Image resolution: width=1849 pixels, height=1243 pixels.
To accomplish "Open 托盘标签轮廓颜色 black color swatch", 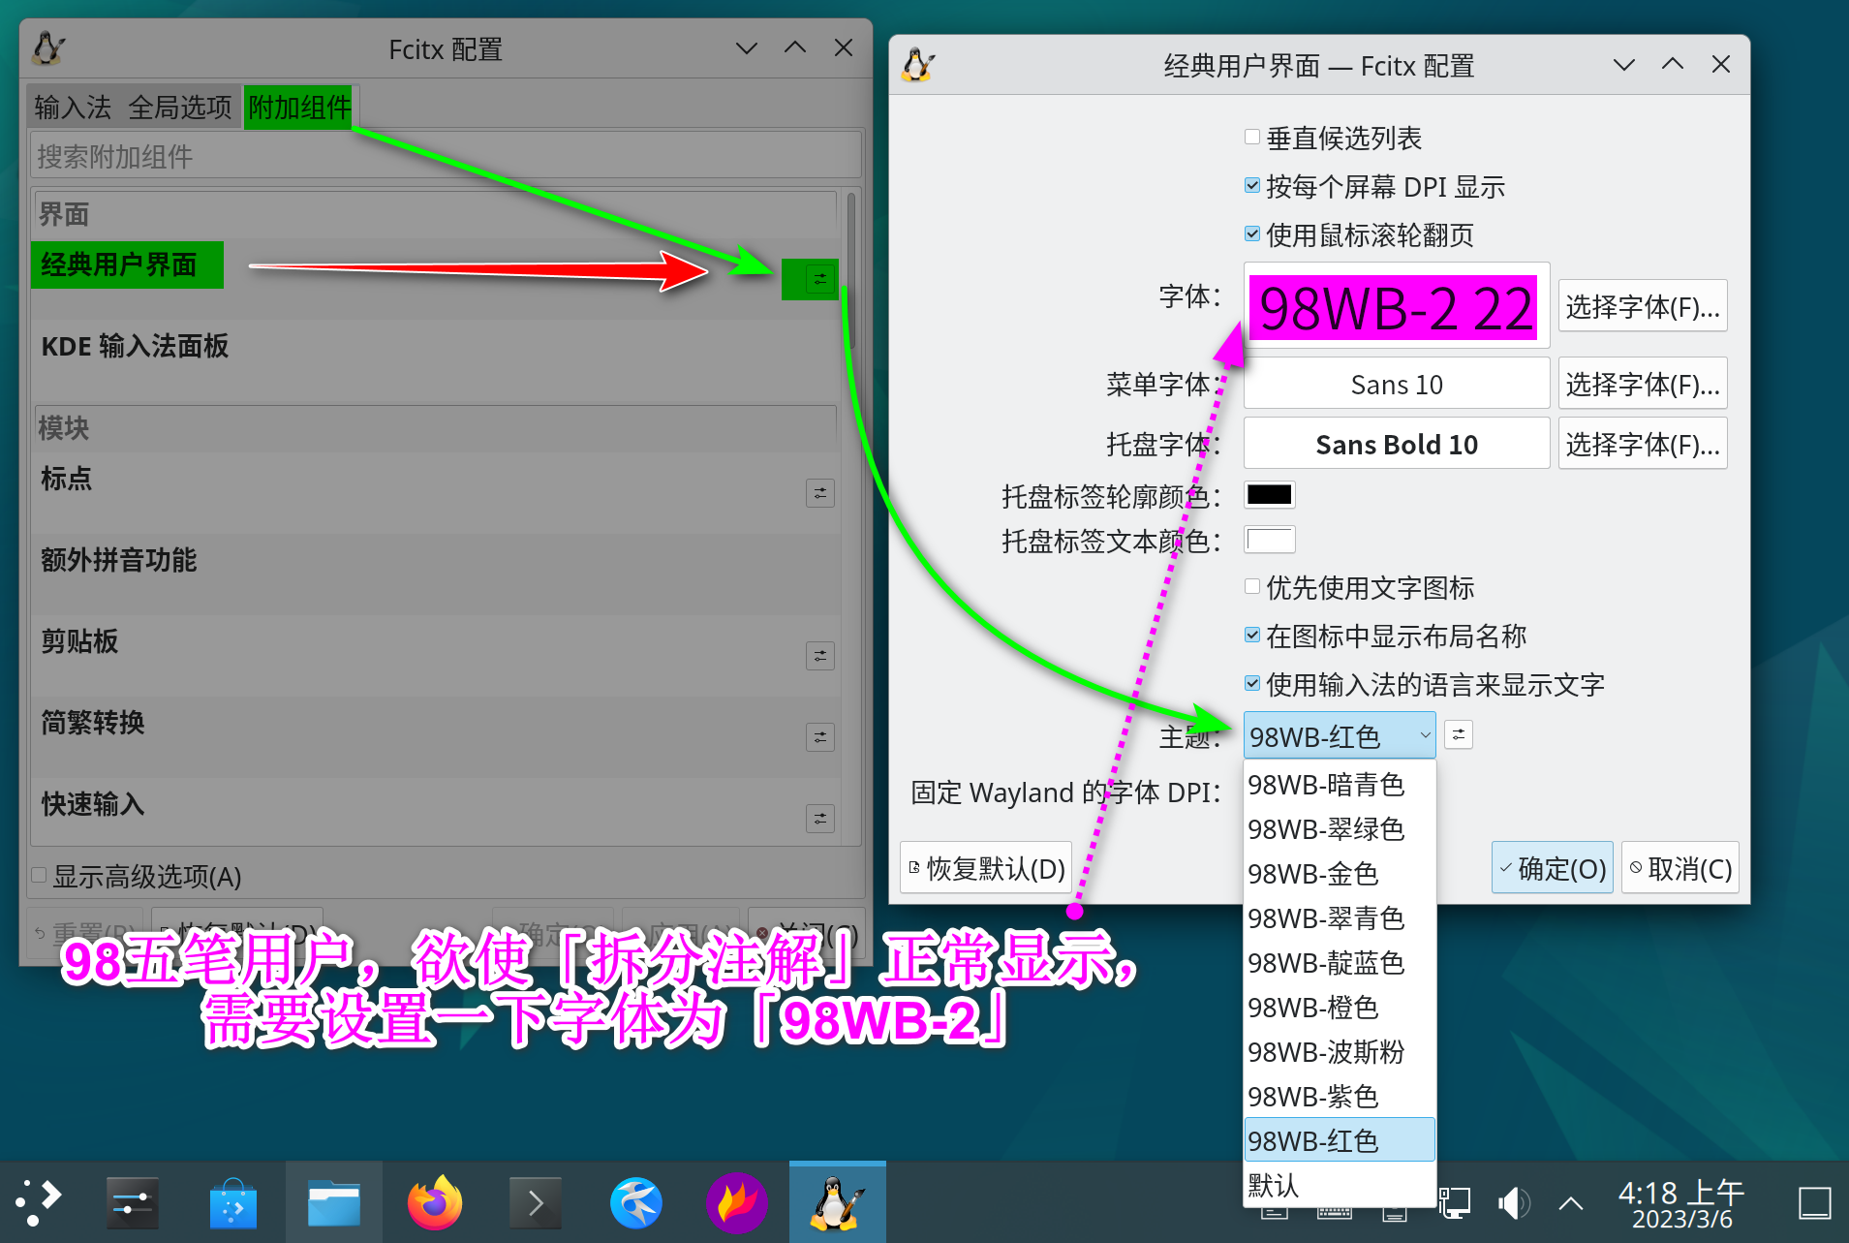I will [x=1270, y=495].
